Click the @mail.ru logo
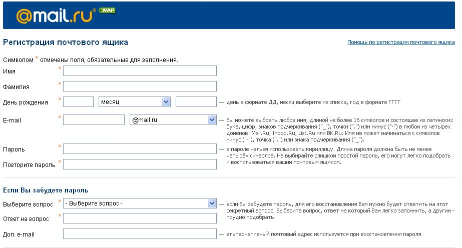Image resolution: width=462 pixels, height=248 pixels. click(56, 15)
